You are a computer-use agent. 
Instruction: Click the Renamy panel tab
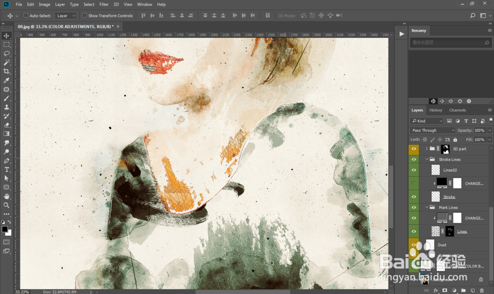coord(419,31)
